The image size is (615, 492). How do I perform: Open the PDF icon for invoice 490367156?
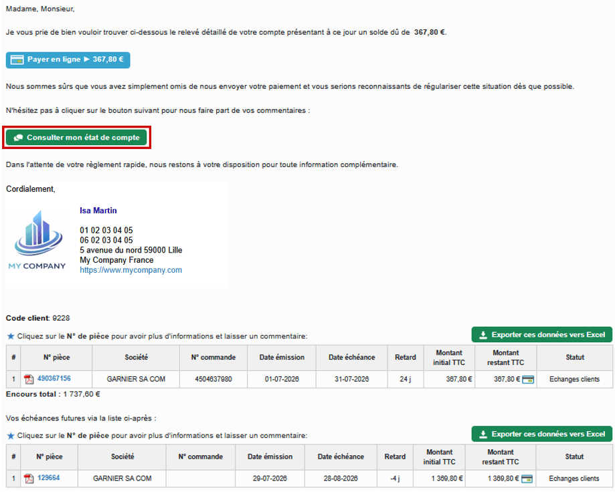coord(29,379)
